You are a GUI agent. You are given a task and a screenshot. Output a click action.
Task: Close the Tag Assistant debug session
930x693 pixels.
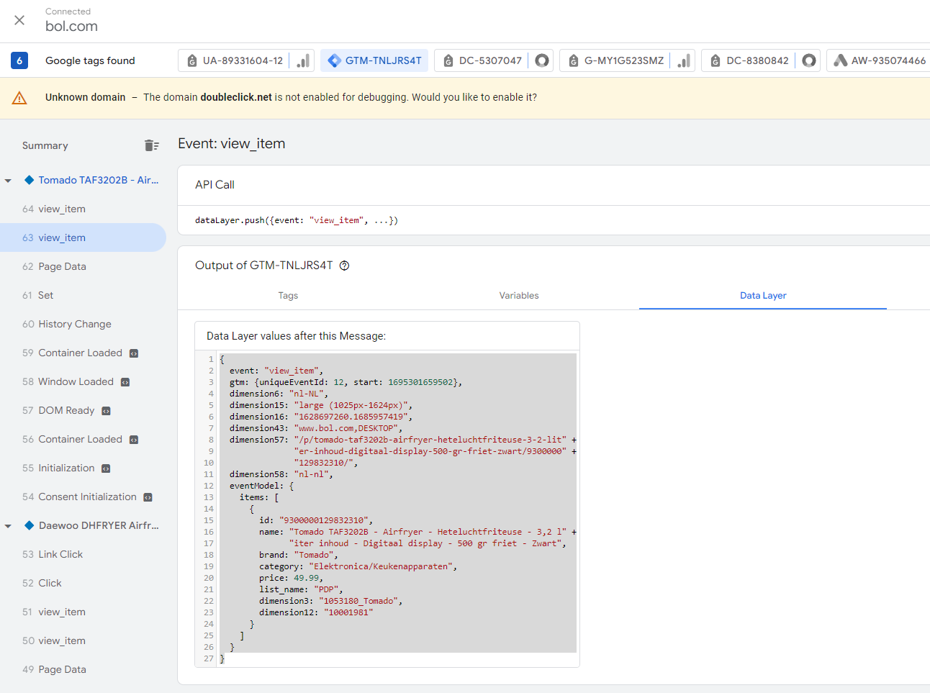point(19,20)
